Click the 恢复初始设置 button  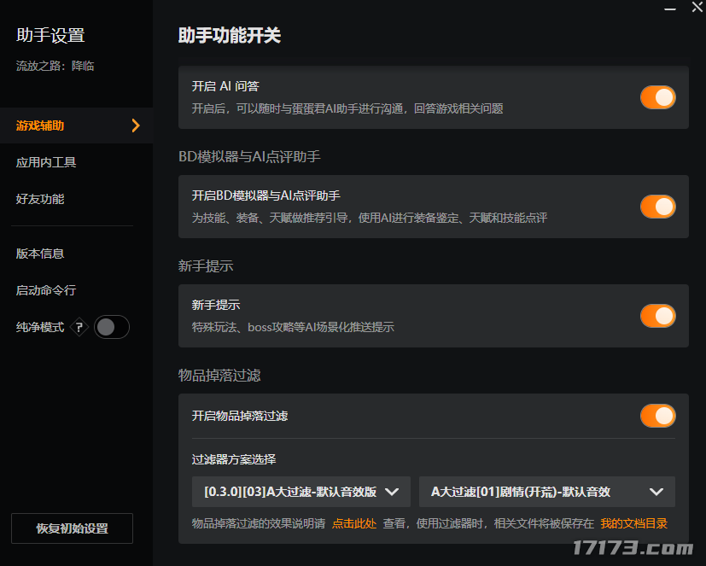click(x=72, y=528)
